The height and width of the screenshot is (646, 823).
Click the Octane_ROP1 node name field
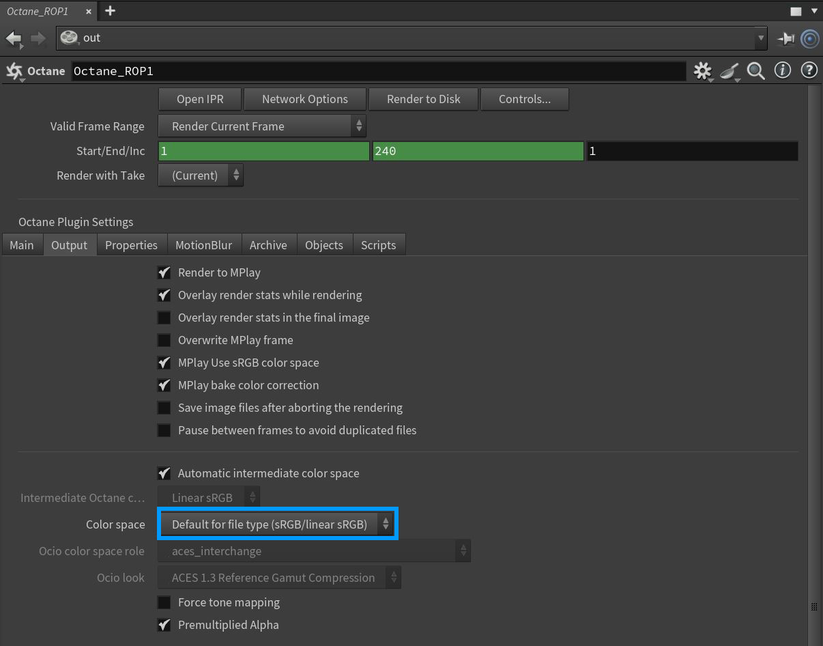378,71
